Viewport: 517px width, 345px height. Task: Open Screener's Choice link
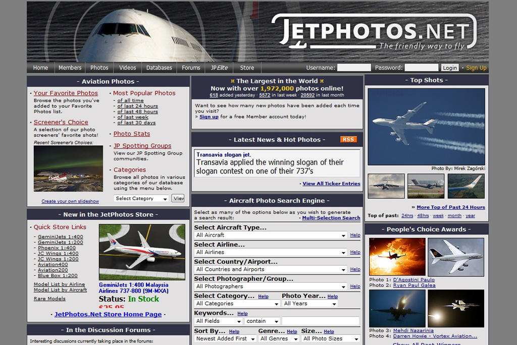(x=61, y=122)
